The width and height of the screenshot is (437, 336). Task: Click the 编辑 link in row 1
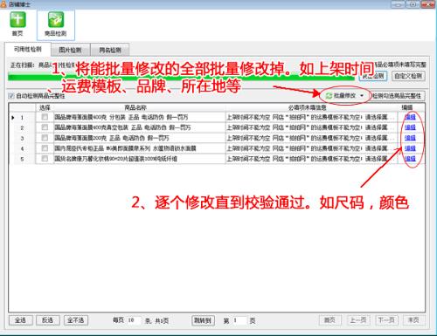tap(410, 117)
